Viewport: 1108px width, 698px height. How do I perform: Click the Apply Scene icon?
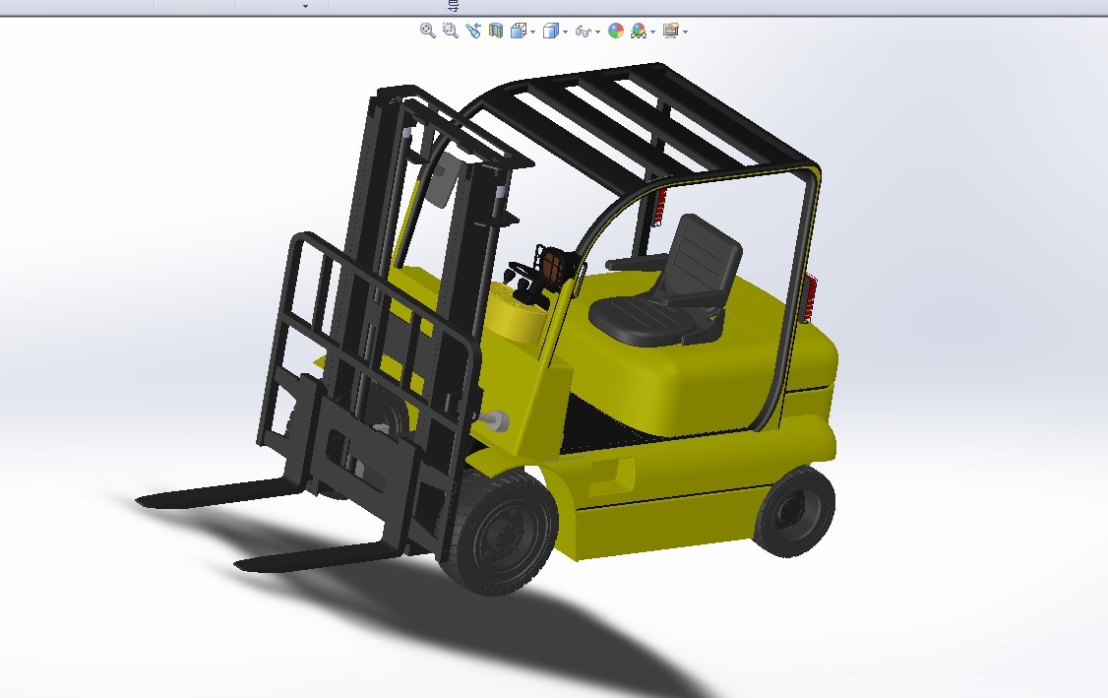click(639, 31)
